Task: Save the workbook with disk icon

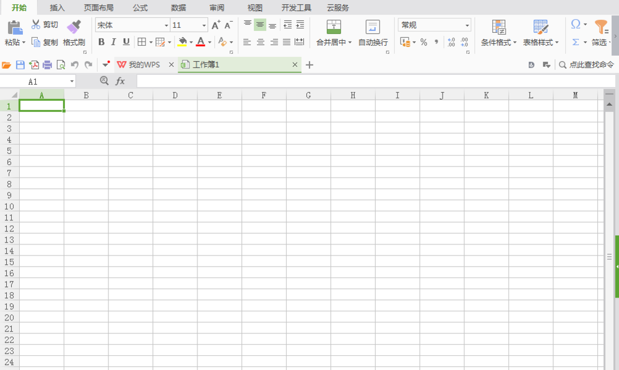Action: (20, 65)
